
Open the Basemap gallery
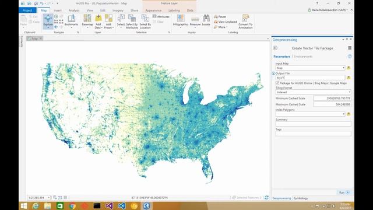pyautogui.click(x=87, y=21)
